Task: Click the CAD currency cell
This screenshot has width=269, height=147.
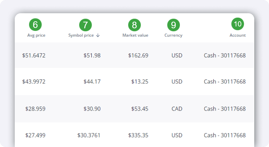Action: 177,109
